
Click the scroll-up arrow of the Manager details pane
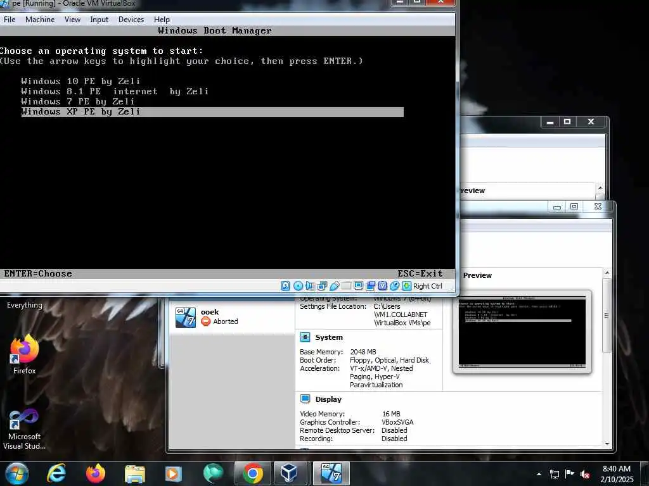click(x=607, y=273)
